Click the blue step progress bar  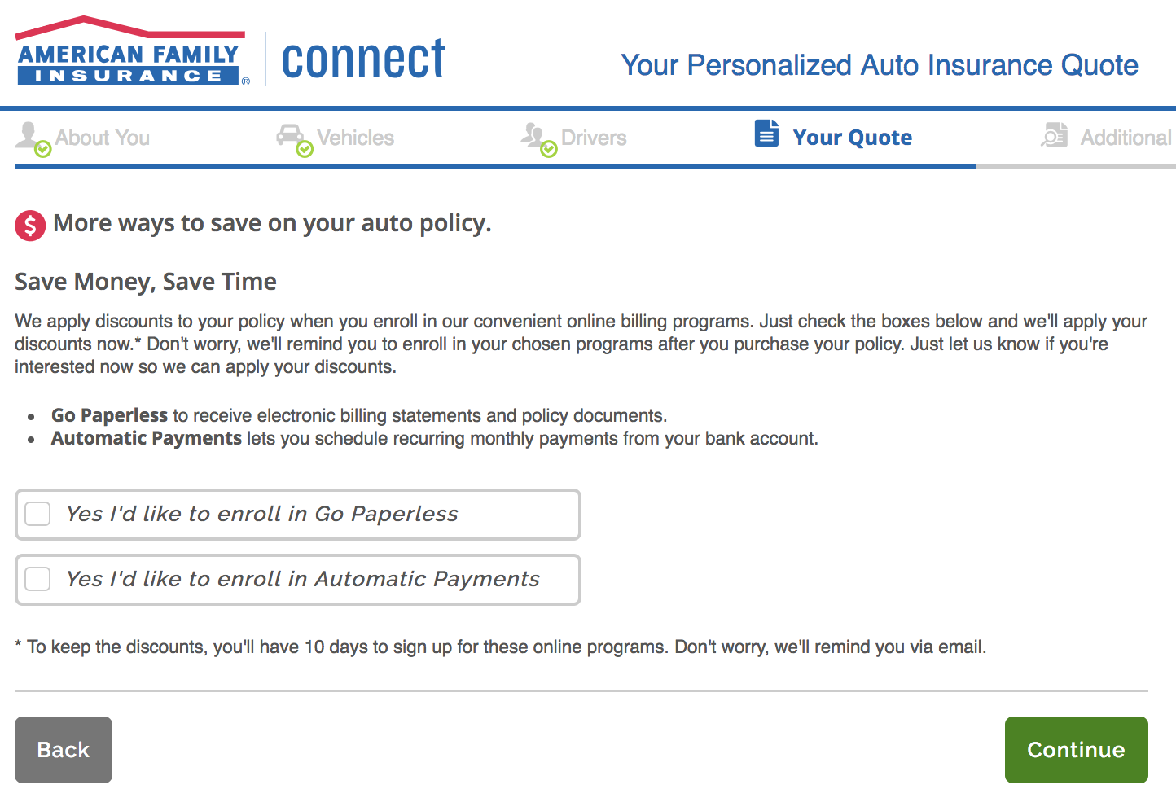494,167
